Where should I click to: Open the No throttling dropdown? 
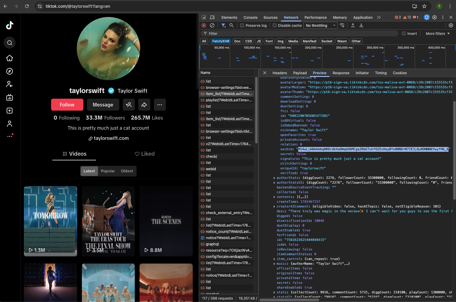[320, 26]
